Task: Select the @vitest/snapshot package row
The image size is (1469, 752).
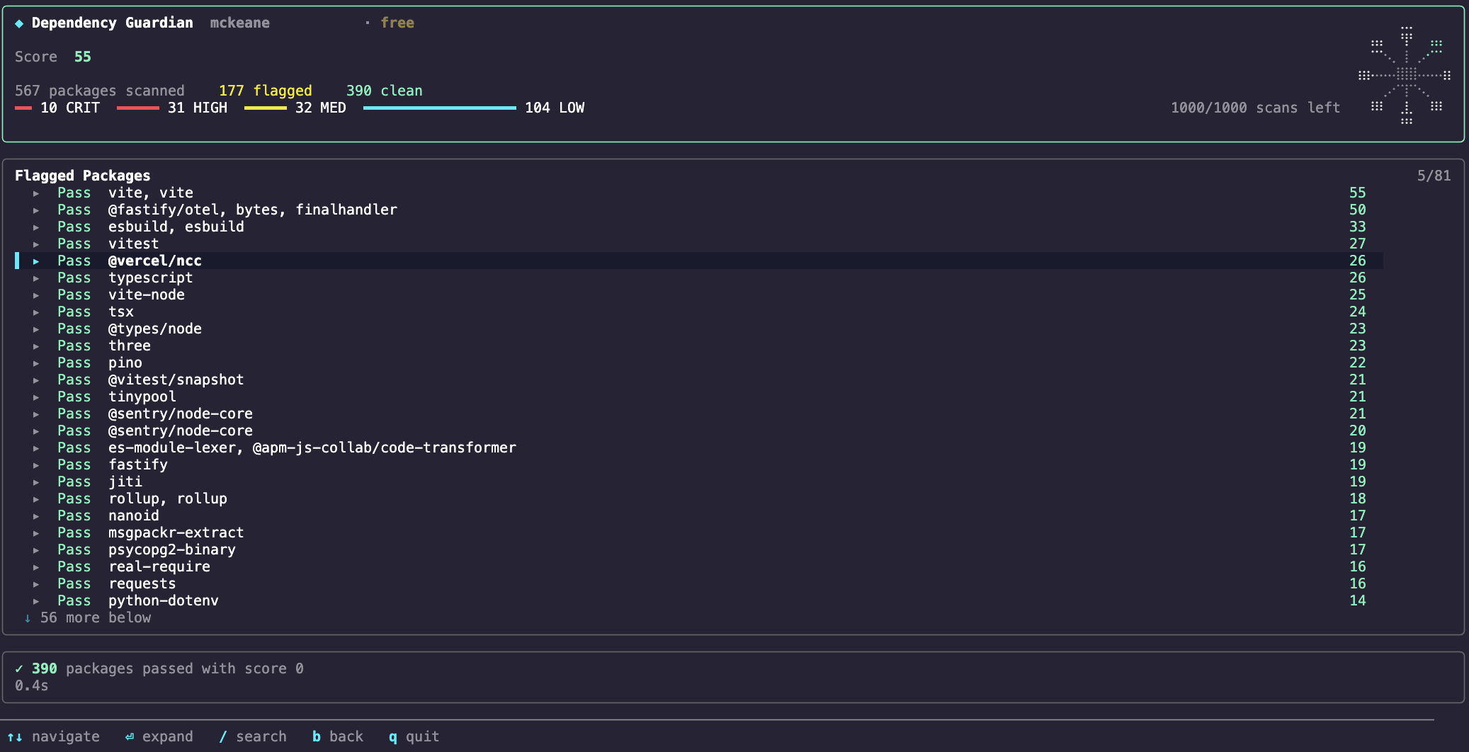Action: (x=699, y=380)
